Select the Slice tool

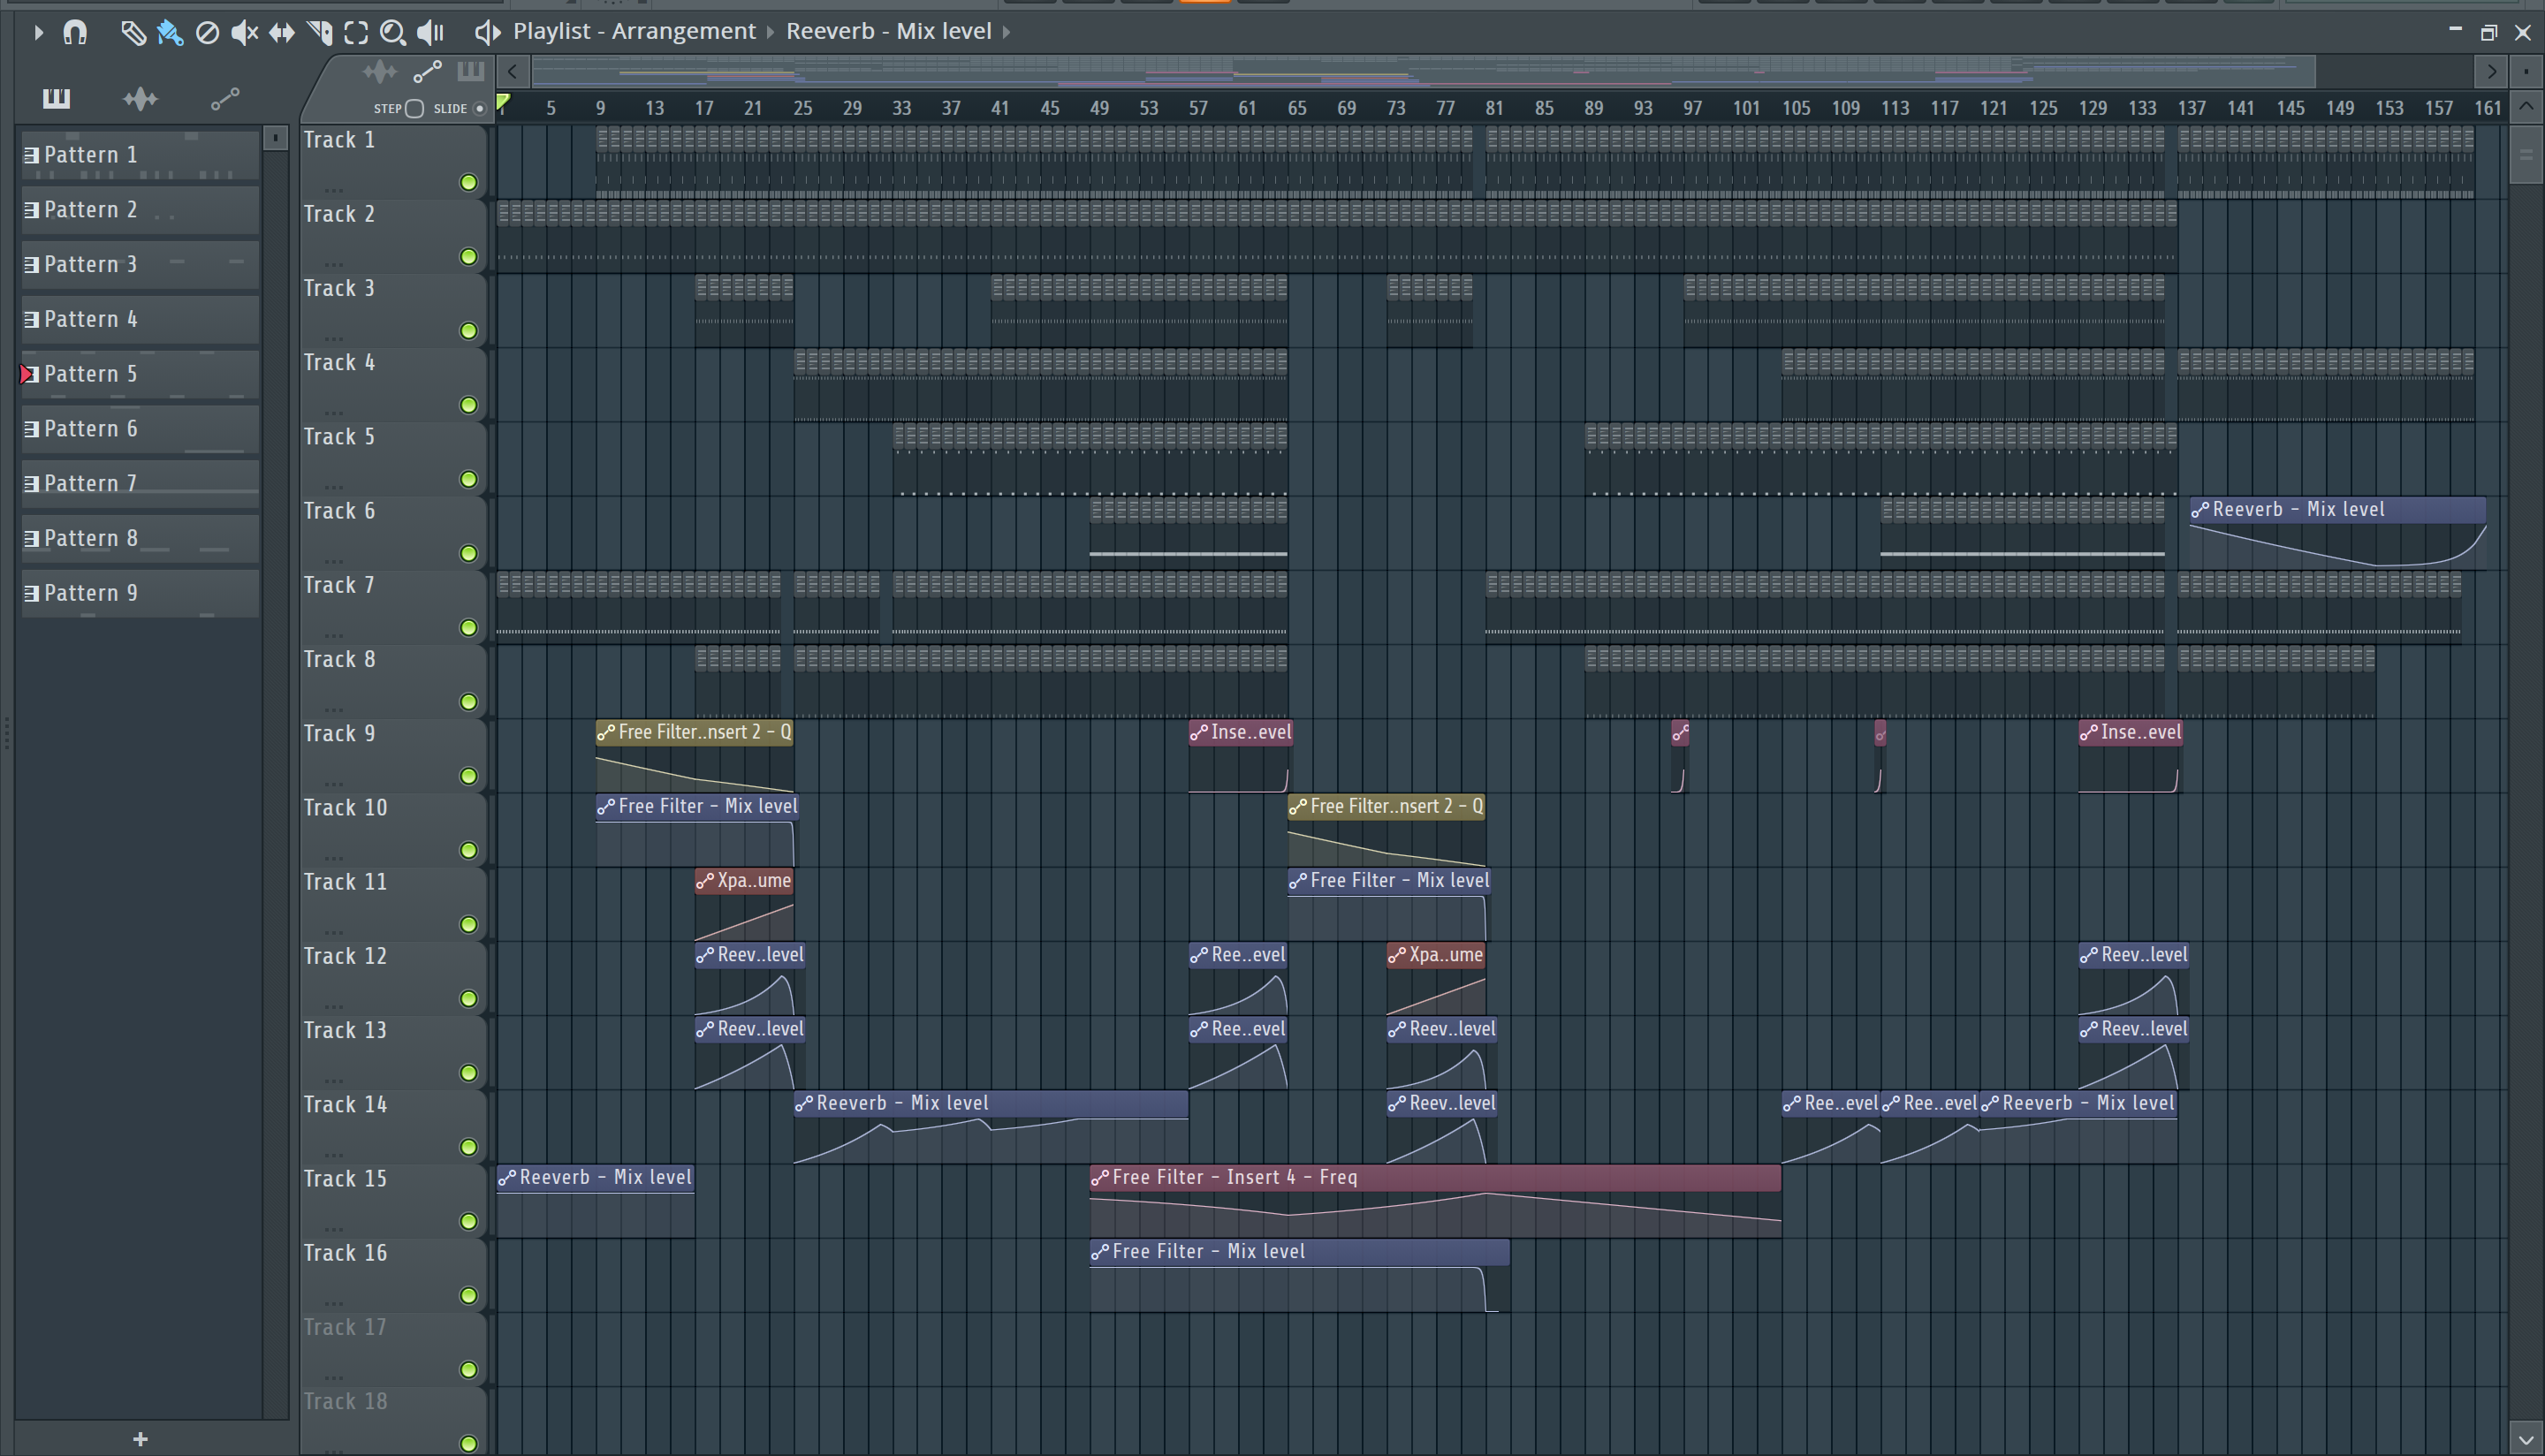(x=320, y=32)
